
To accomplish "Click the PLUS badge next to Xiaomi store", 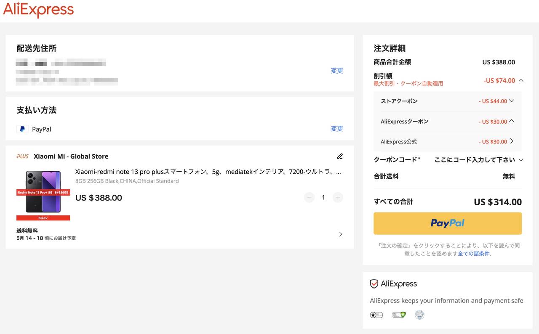I will (x=23, y=156).
